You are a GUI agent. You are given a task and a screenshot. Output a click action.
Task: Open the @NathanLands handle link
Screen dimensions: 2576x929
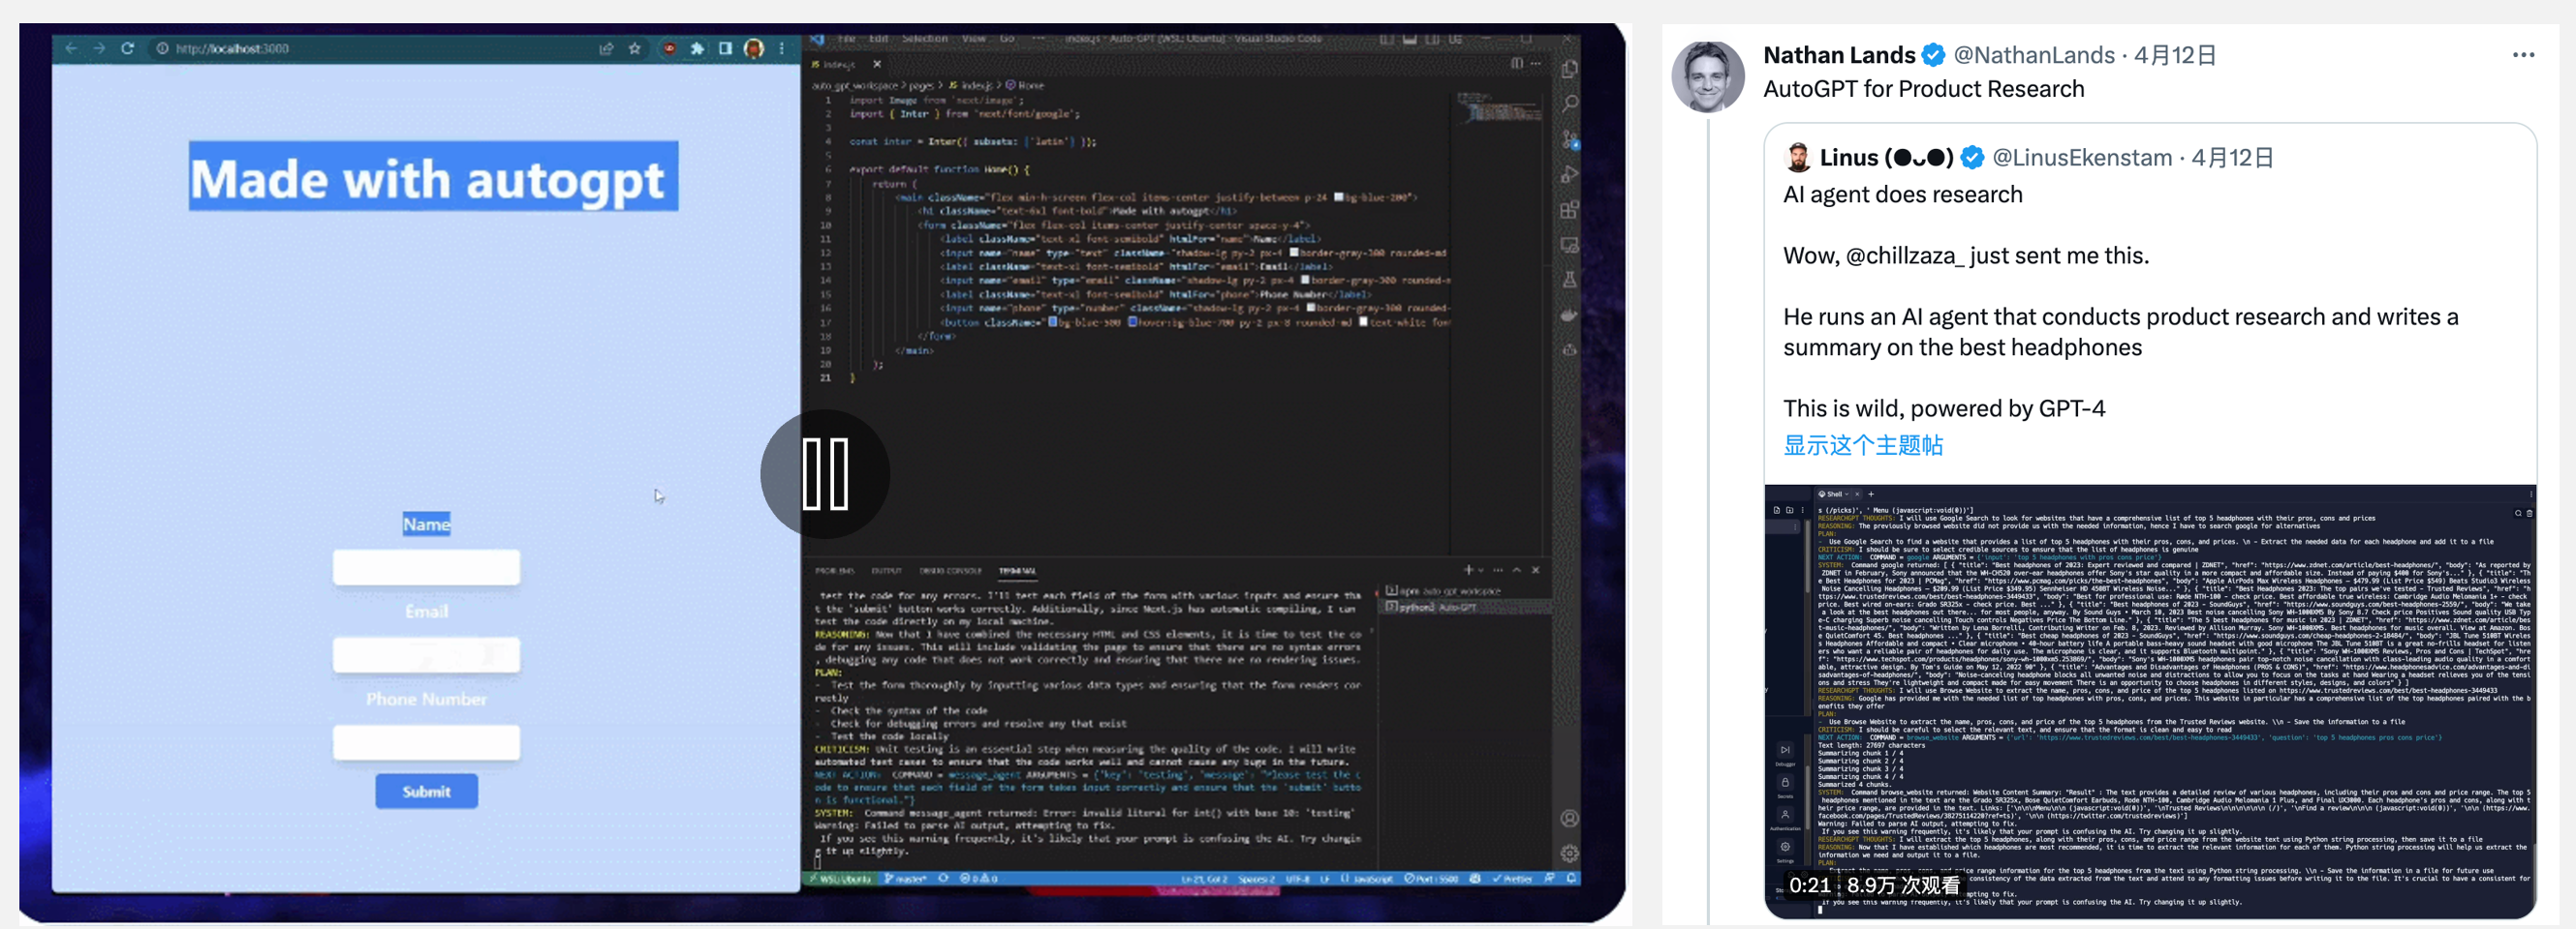tap(2034, 55)
